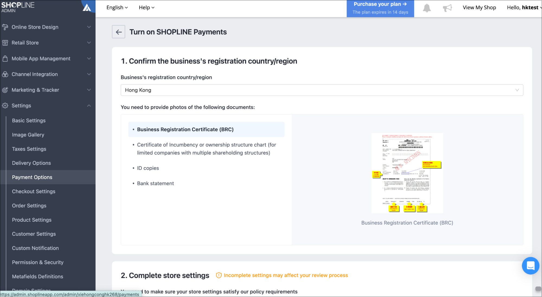Click the Marketing & Tracker target icon

click(5, 90)
